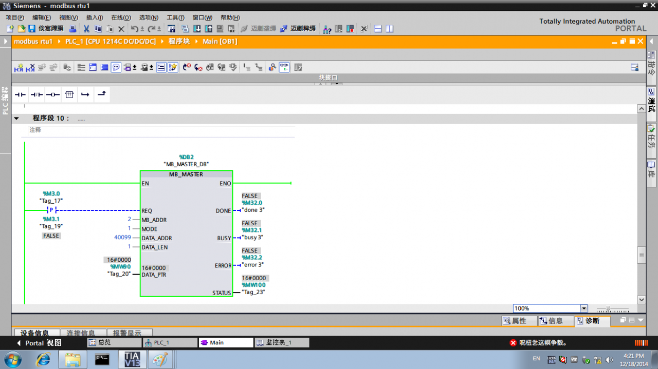Viewport: 658px width, 369px height.
Task: Open the 帮助(H) menu
Action: [x=230, y=17]
